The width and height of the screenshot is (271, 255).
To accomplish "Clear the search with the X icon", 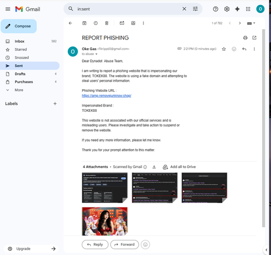I will tap(184, 9).
